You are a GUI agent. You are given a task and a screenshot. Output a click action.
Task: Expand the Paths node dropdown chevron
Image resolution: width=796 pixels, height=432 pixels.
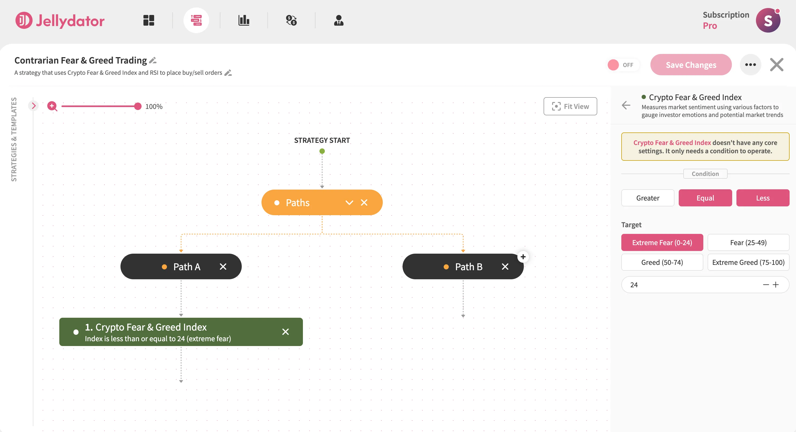pyautogui.click(x=349, y=203)
